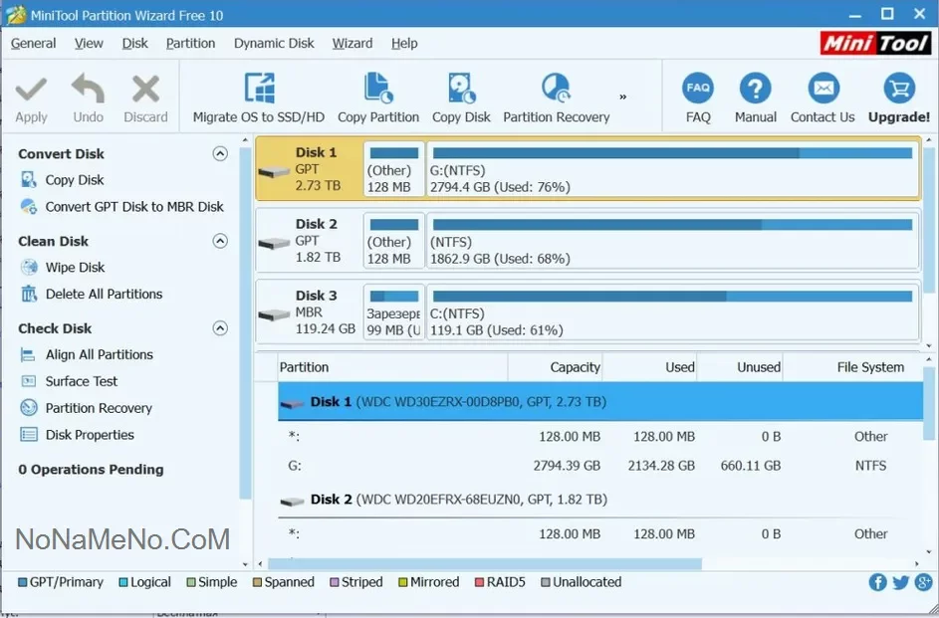Open the Copy Disk wizard icon
The image size is (939, 618).
461,90
